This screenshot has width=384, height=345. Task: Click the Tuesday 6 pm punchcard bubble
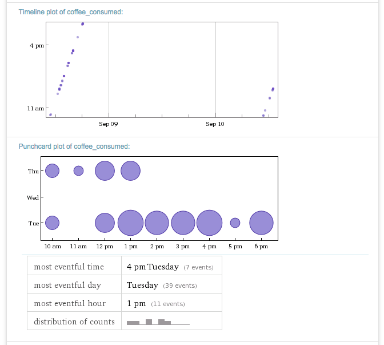261,223
